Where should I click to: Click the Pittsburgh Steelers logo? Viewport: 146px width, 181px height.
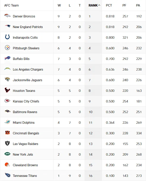tap(7, 48)
